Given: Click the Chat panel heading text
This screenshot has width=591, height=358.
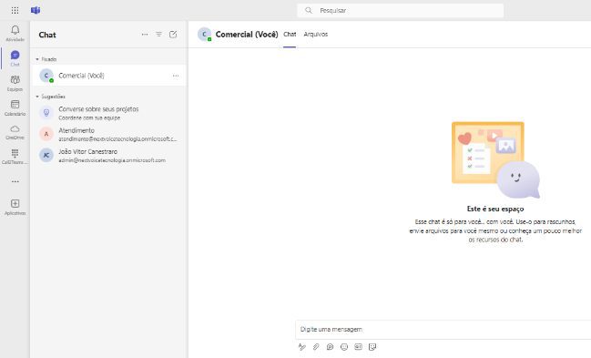Looking at the screenshot, I should [x=47, y=35].
